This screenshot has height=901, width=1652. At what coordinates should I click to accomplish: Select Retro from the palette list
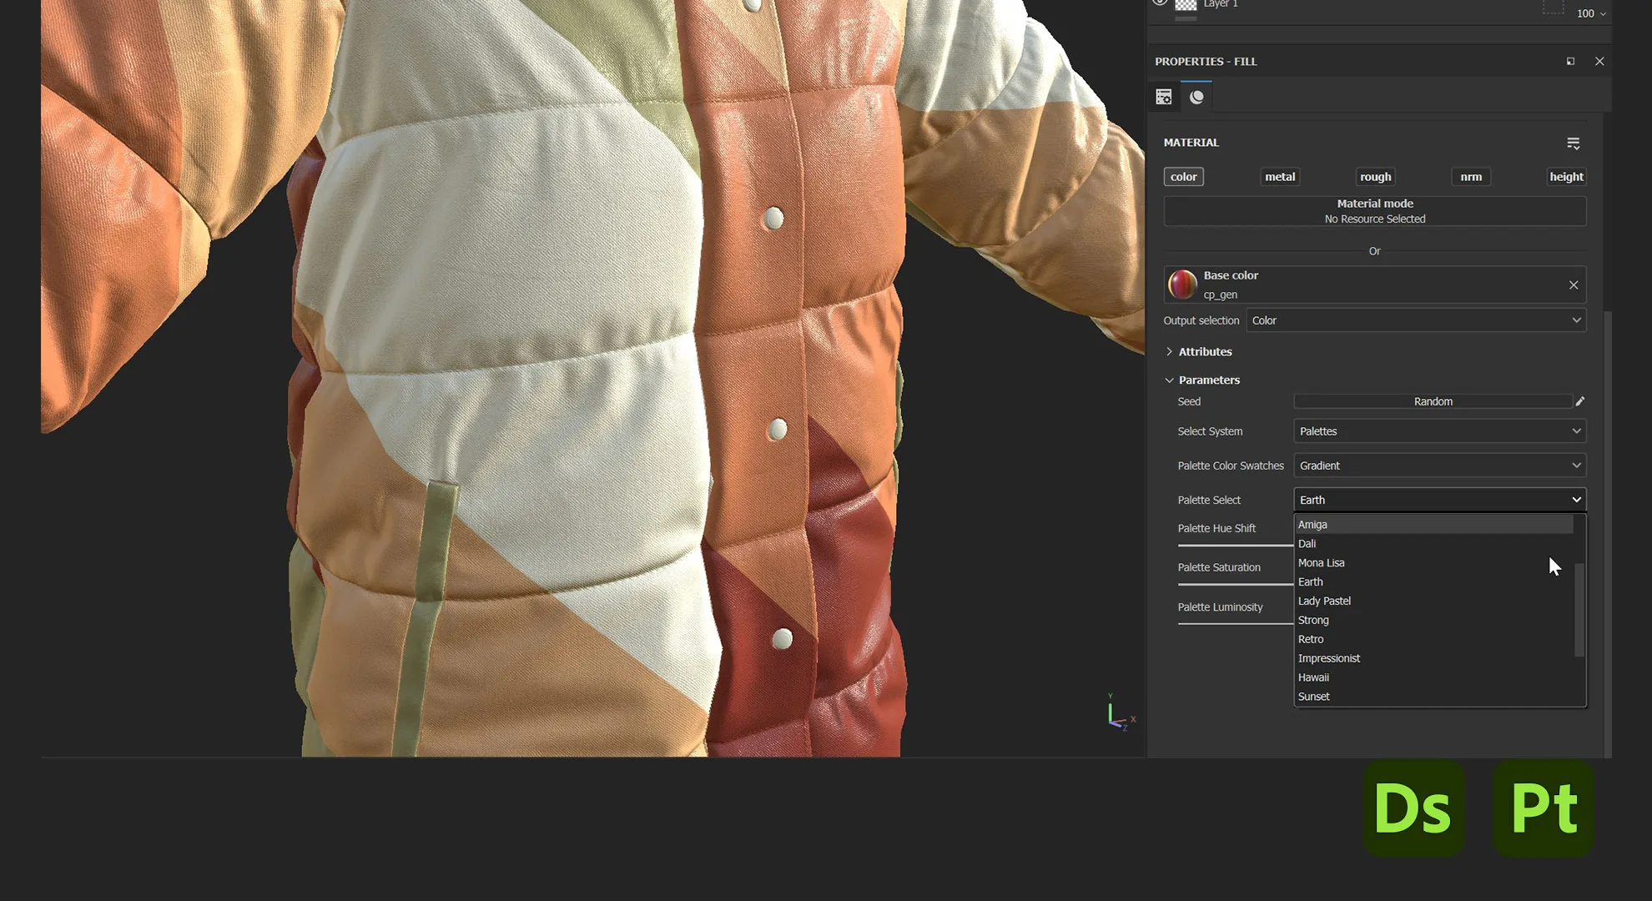pos(1311,638)
